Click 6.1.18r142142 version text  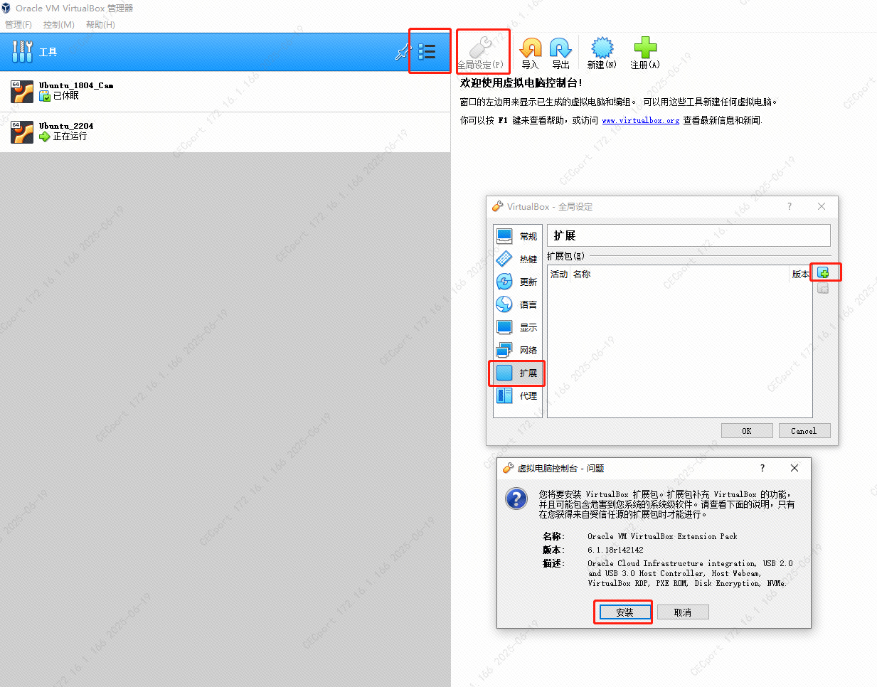615,550
